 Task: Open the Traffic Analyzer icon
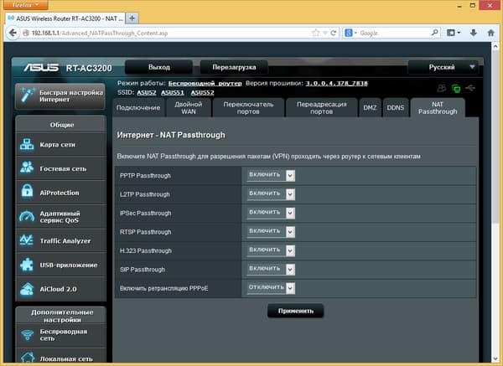pos(26,240)
